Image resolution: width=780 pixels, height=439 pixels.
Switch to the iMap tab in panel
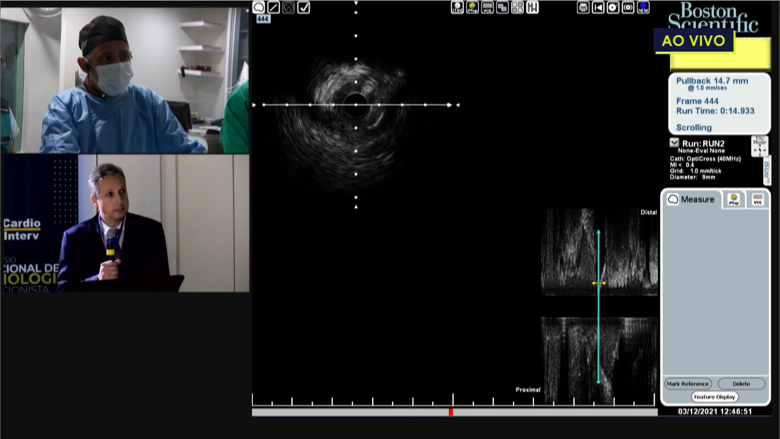(733, 199)
